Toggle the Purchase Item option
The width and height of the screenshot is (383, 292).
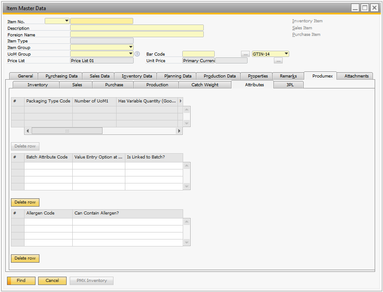(x=306, y=35)
